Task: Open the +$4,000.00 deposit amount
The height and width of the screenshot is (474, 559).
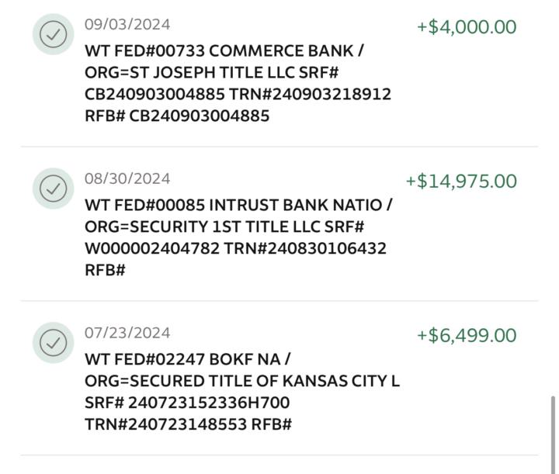Action: point(467,27)
